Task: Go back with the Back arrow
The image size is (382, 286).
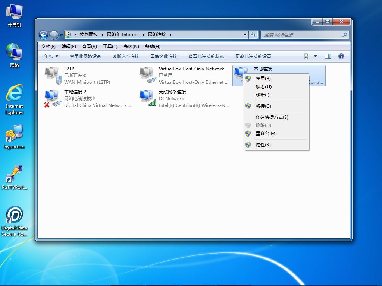Action: point(43,35)
